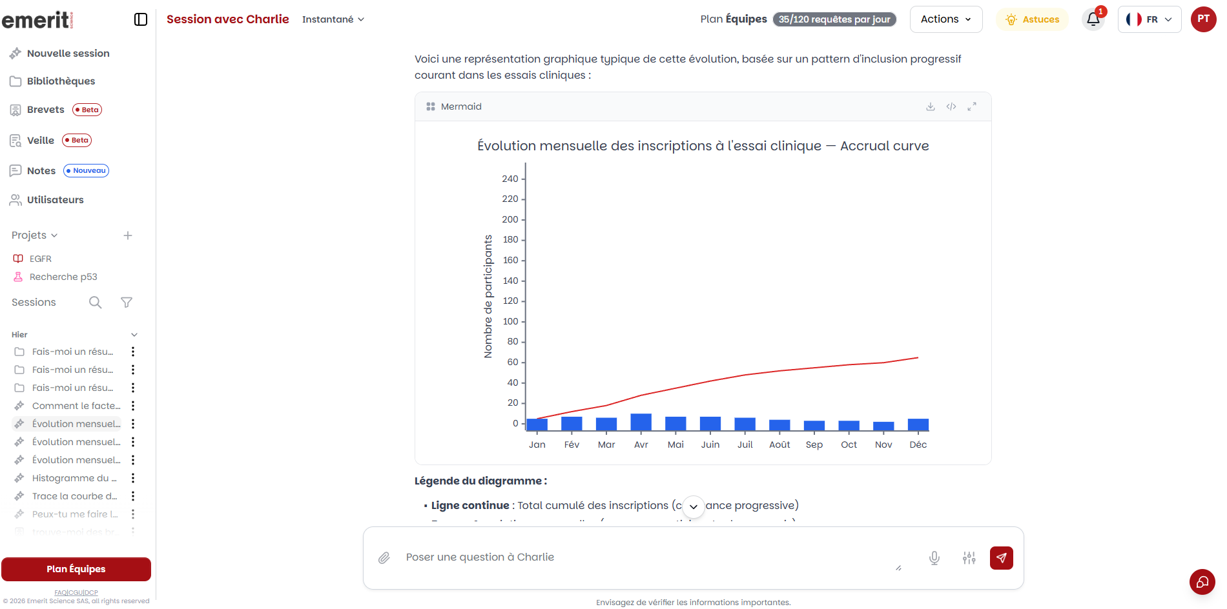
Task: Expand the Mermaid diagram to fullscreen
Action: click(972, 106)
